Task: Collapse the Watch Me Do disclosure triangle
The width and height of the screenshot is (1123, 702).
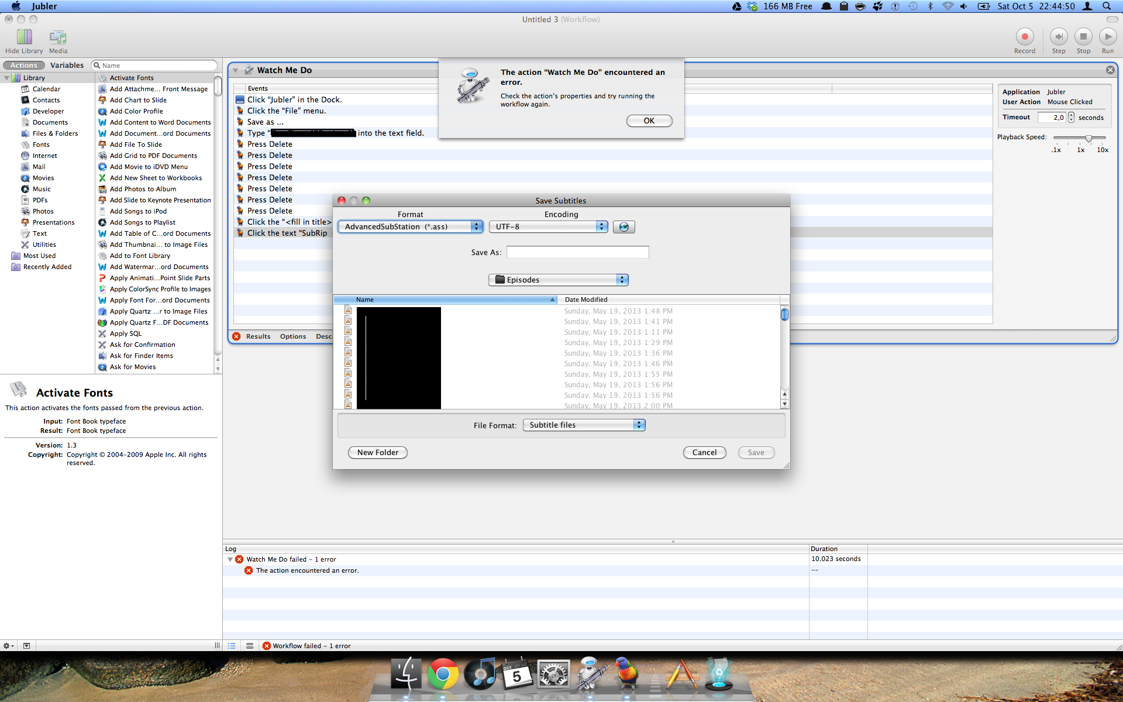Action: (236, 71)
